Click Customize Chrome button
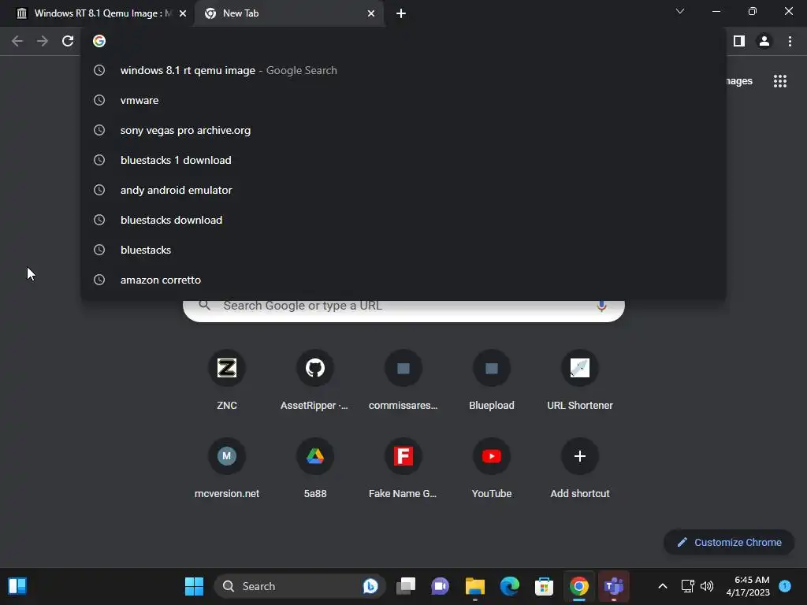Image resolution: width=807 pixels, height=605 pixels. pos(729,542)
